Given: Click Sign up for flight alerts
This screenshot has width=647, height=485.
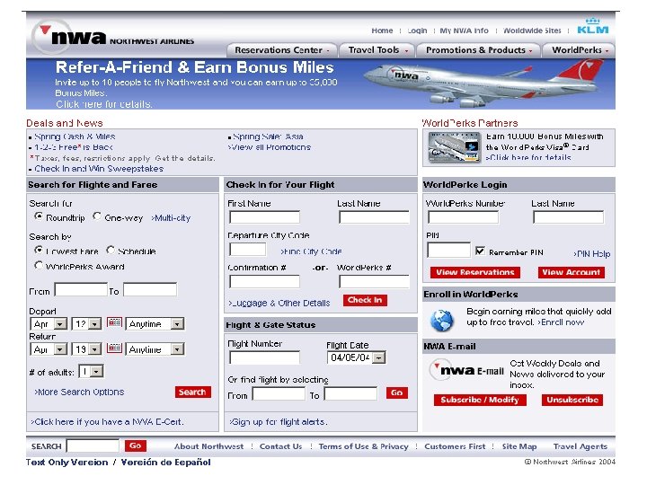Looking at the screenshot, I should [278, 421].
